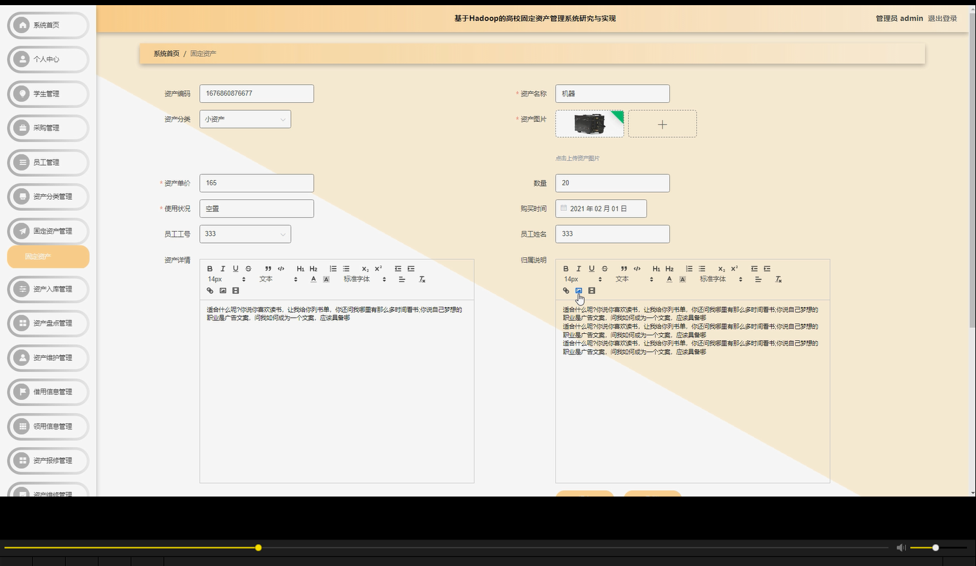Image resolution: width=976 pixels, height=566 pixels.
Task: Toggle blockquote formatting in 资产详情 editor
Action: coord(267,268)
